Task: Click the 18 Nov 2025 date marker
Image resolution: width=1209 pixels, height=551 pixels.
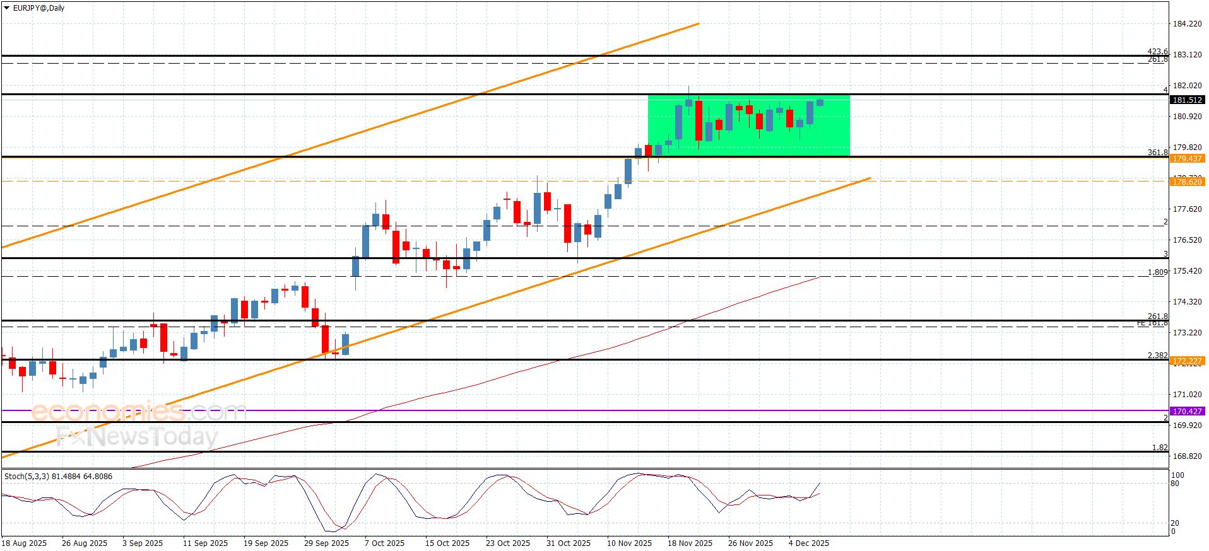Action: [x=690, y=543]
